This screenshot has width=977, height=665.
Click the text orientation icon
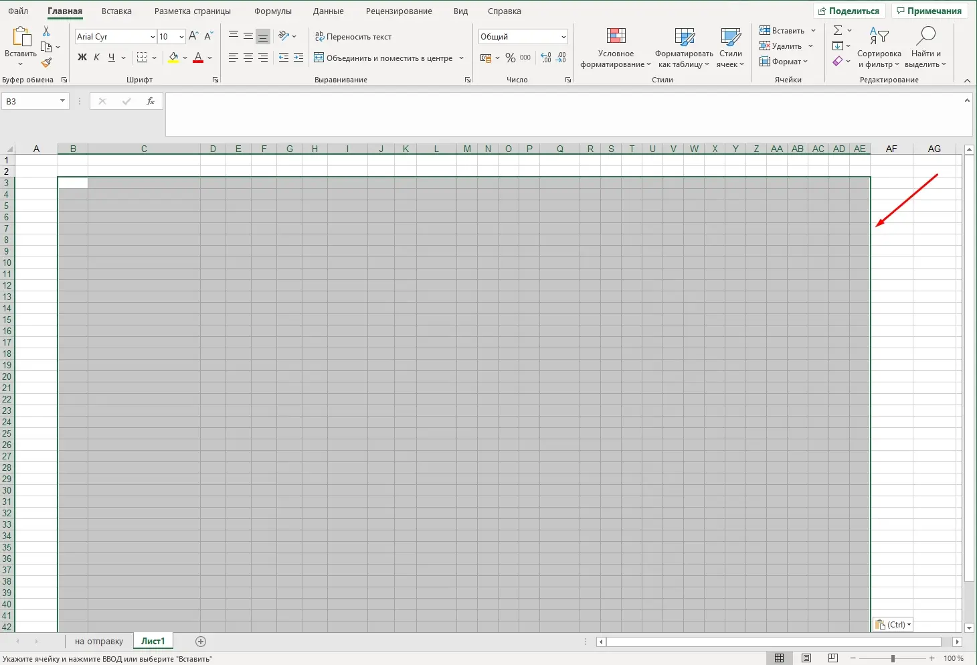coord(284,36)
